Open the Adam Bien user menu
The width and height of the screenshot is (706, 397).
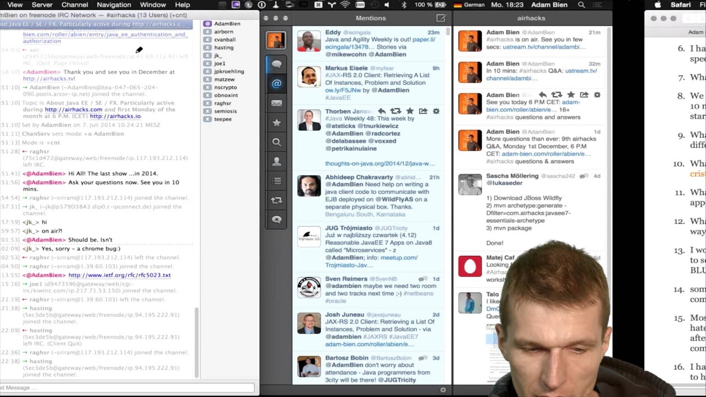coord(549,4)
